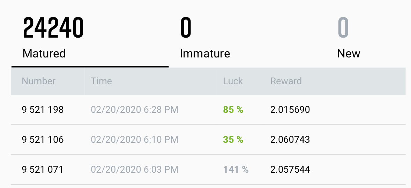This screenshot has height=188, width=411.
Task: Open block number 9 521 106
Action: pos(43,140)
